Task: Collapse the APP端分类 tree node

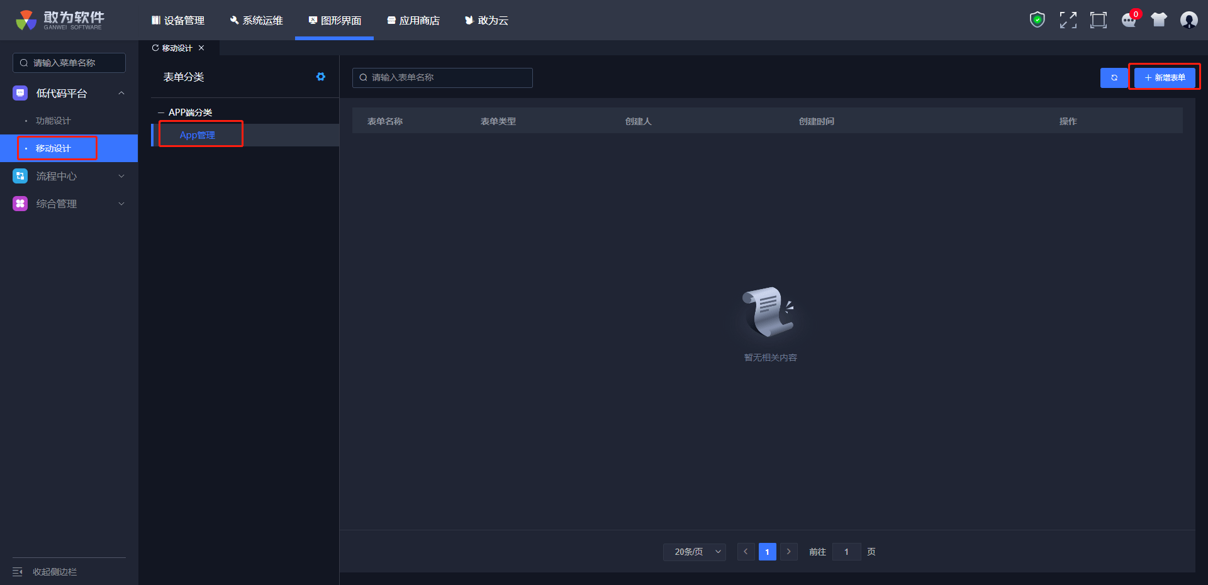Action: click(x=161, y=112)
